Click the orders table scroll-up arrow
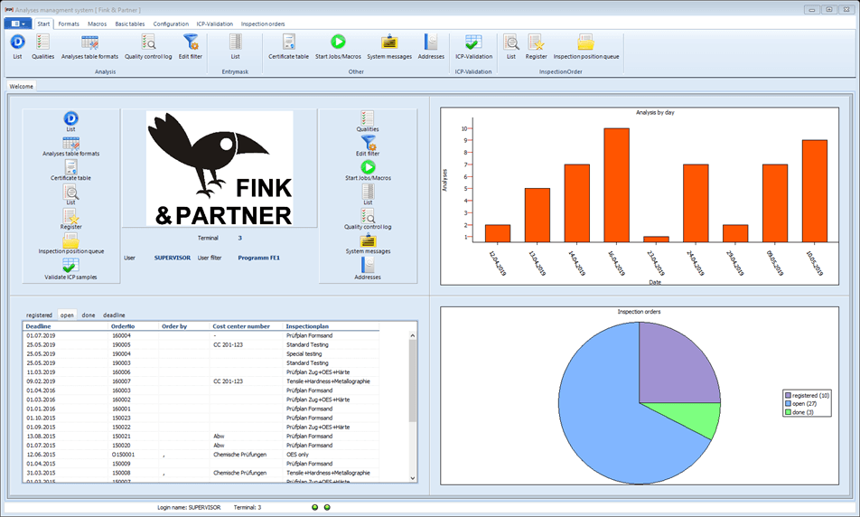This screenshot has height=517, width=860. coord(413,335)
